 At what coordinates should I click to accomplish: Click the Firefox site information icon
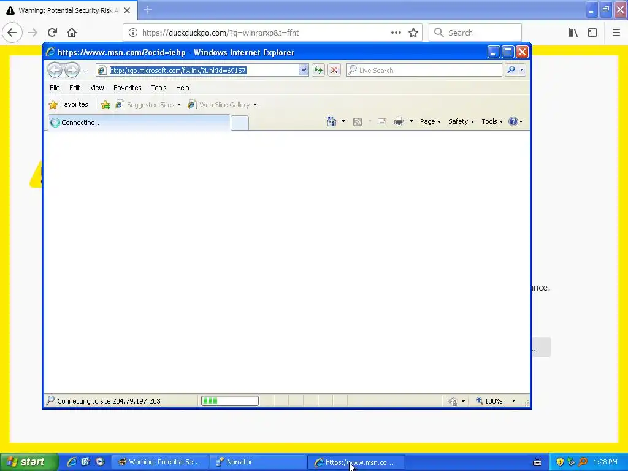[x=133, y=33]
